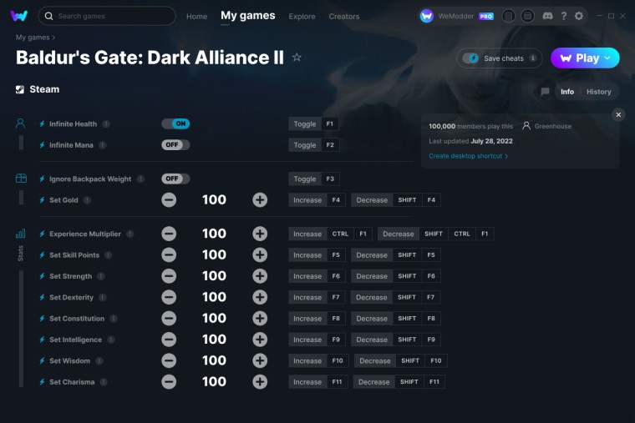Decrease Set Gold with minus button
This screenshot has height=423, width=635.
tap(169, 199)
